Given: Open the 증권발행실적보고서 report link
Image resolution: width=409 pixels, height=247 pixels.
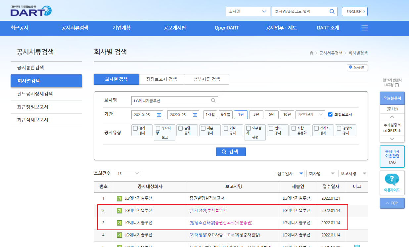Looking at the screenshot, I should point(207,198).
